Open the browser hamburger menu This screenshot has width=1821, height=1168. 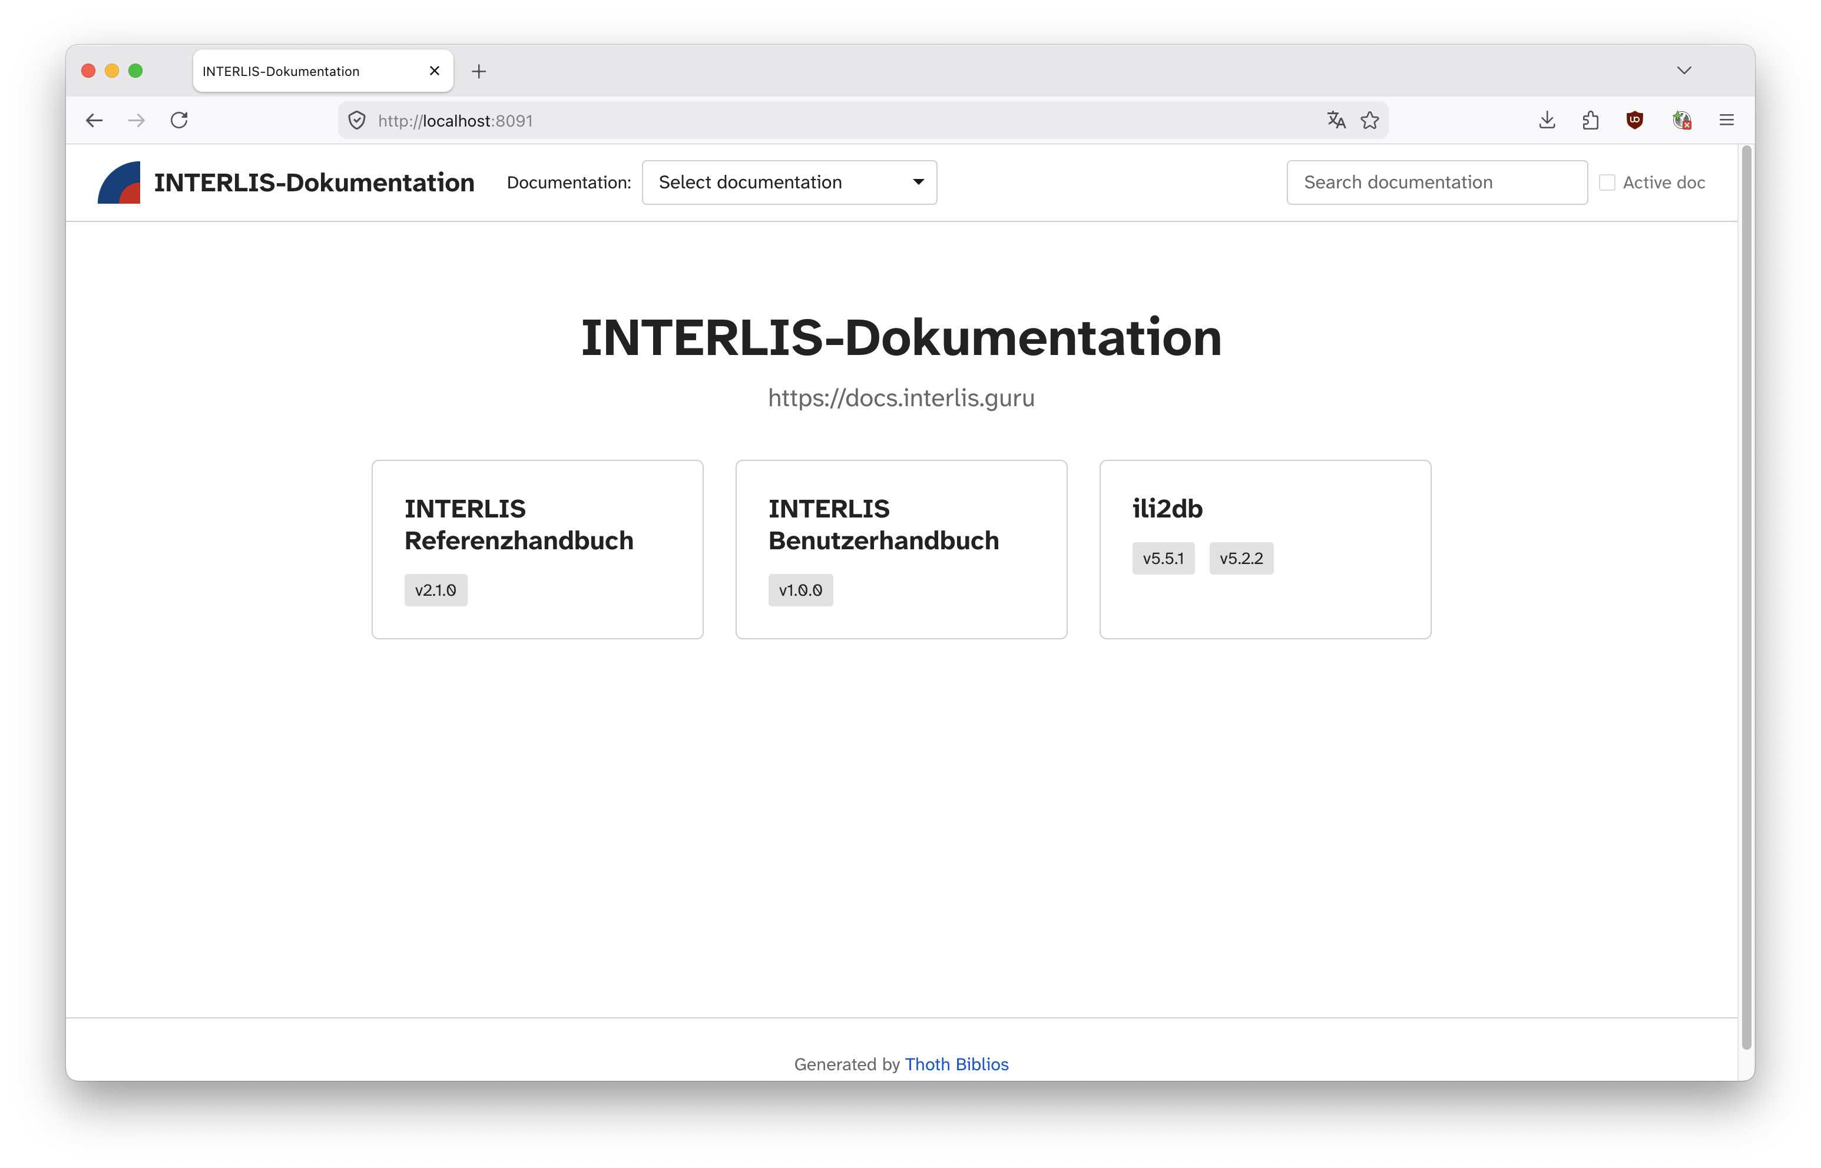click(1726, 120)
